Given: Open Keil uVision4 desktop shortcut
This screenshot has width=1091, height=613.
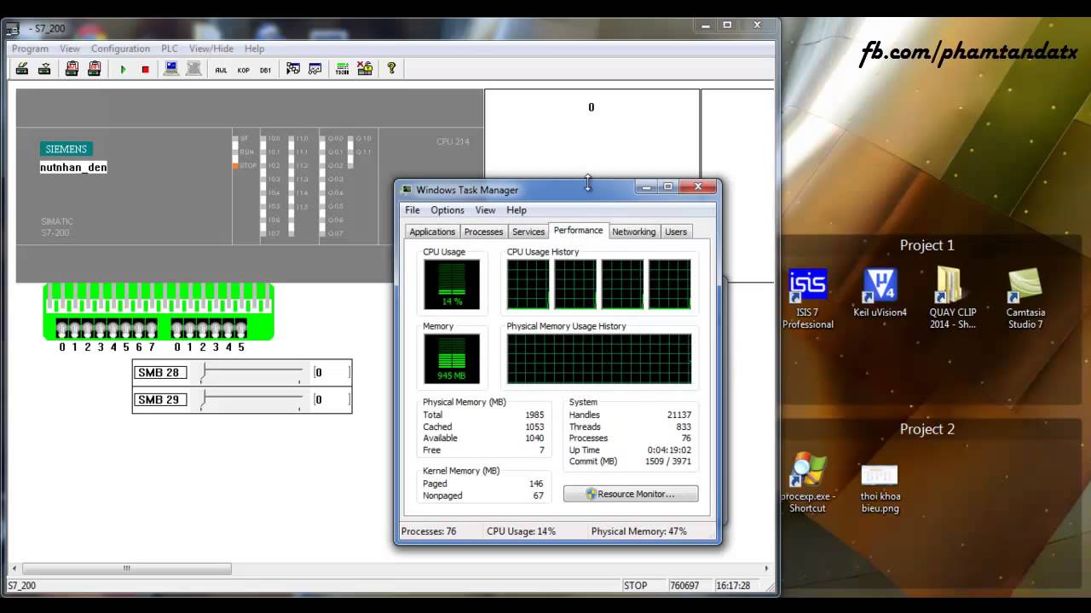Looking at the screenshot, I should click(880, 293).
